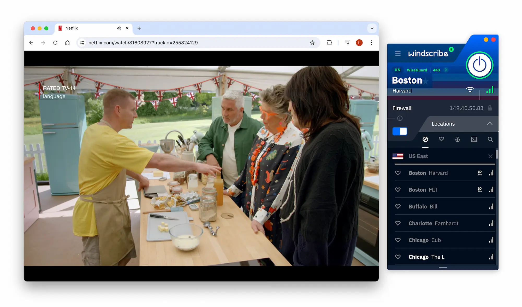Click the Boston MIT 10 Gbps badge
This screenshot has height=307, width=522.
(x=480, y=190)
